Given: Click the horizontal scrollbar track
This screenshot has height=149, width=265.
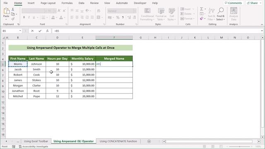Looking at the screenshot, I should click(x=209, y=142).
